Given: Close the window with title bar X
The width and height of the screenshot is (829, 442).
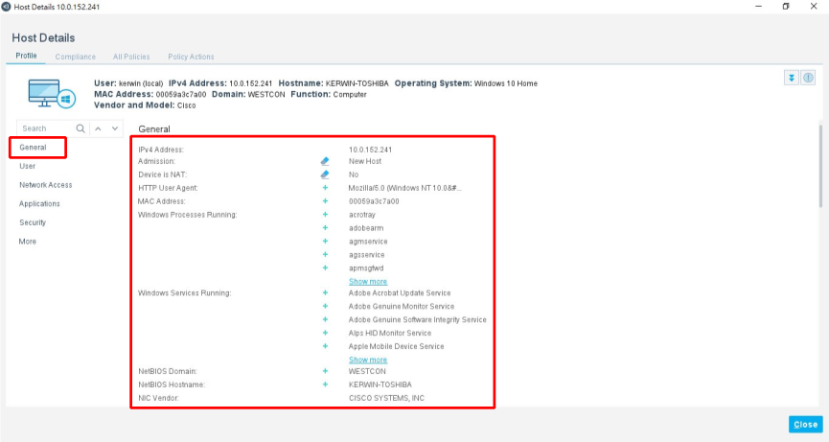Looking at the screenshot, I should [x=814, y=7].
